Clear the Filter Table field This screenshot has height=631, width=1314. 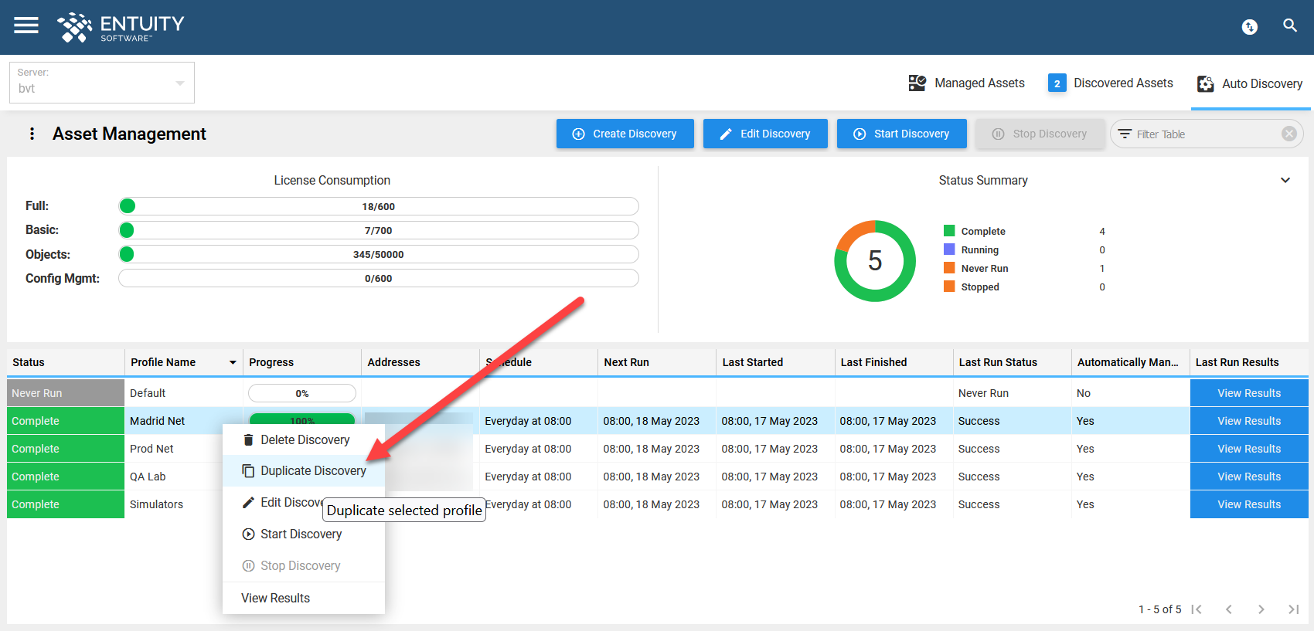1288,134
